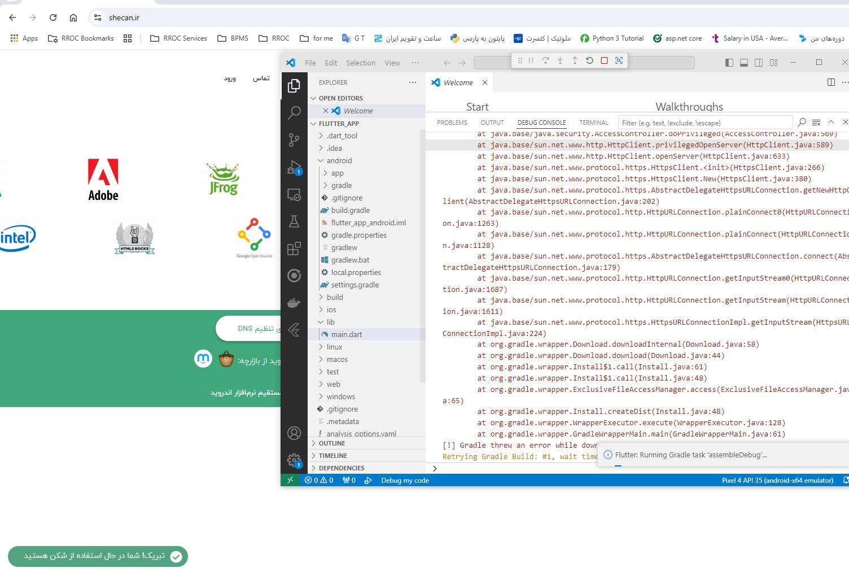Screen dimensions: 849x572
Task: Click debug Step Over
Action: coord(545,60)
